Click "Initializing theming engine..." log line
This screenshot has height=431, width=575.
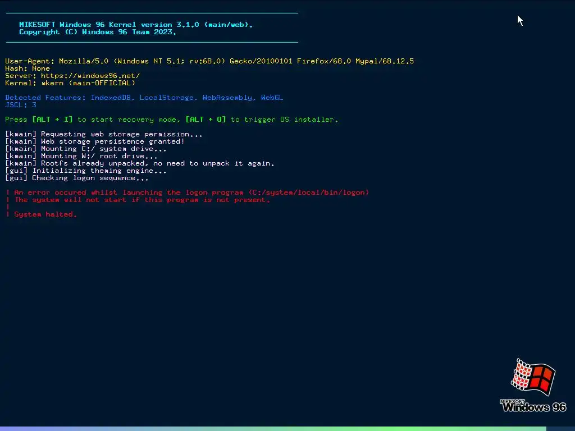point(86,171)
